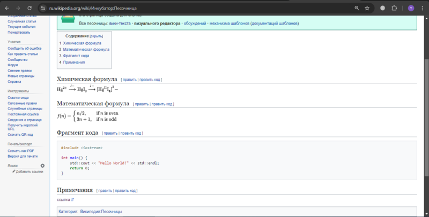Open Свежие правки in the sidebar
Image resolution: width=429 pixels, height=217 pixels.
(19, 71)
